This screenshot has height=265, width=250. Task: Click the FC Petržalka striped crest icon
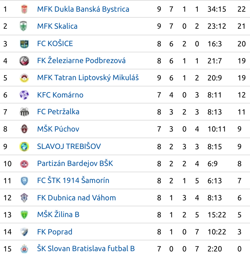[x=24, y=112]
